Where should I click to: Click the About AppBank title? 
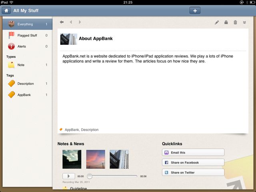[x=96, y=38]
